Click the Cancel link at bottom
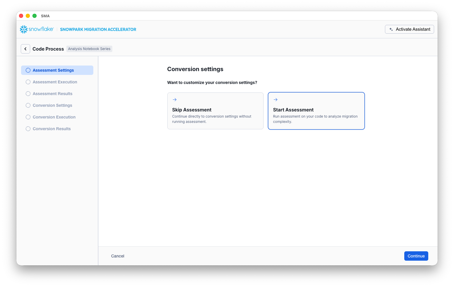This screenshot has width=454, height=287. pos(118,256)
